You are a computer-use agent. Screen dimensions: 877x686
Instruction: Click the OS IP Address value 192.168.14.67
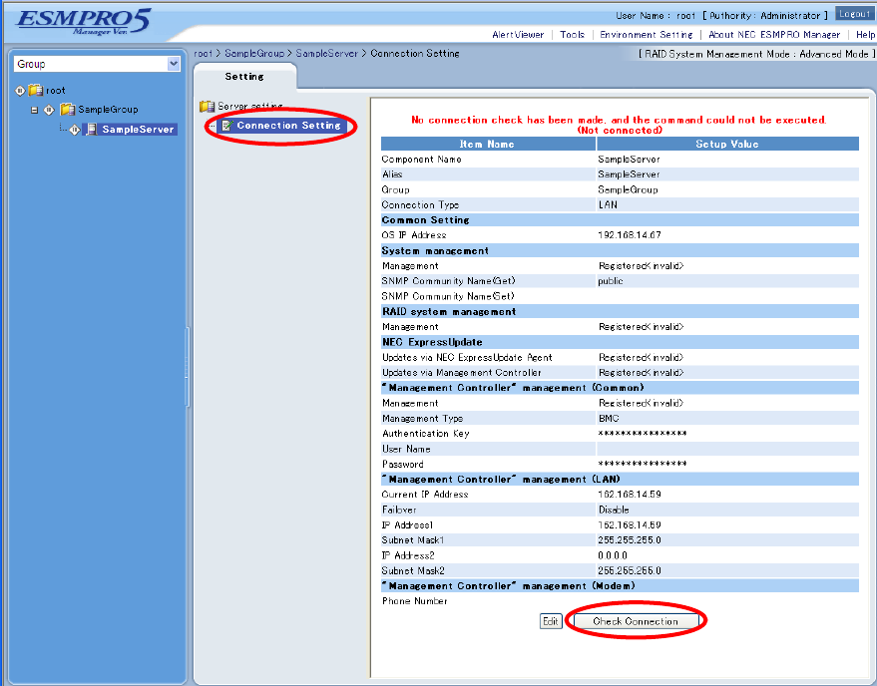pos(630,235)
